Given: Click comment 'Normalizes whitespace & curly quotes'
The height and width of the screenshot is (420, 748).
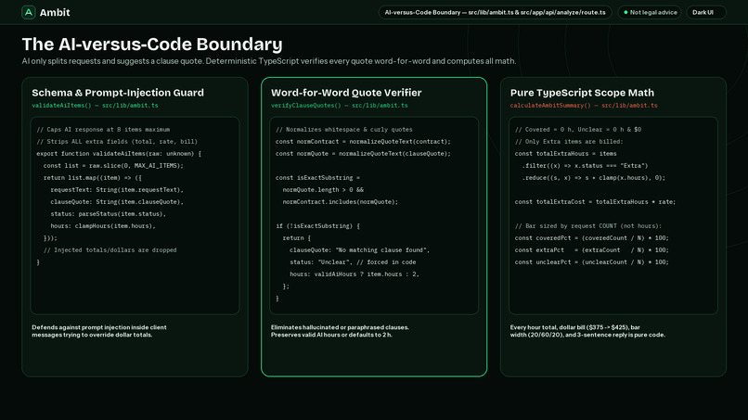Looking at the screenshot, I should (344, 129).
